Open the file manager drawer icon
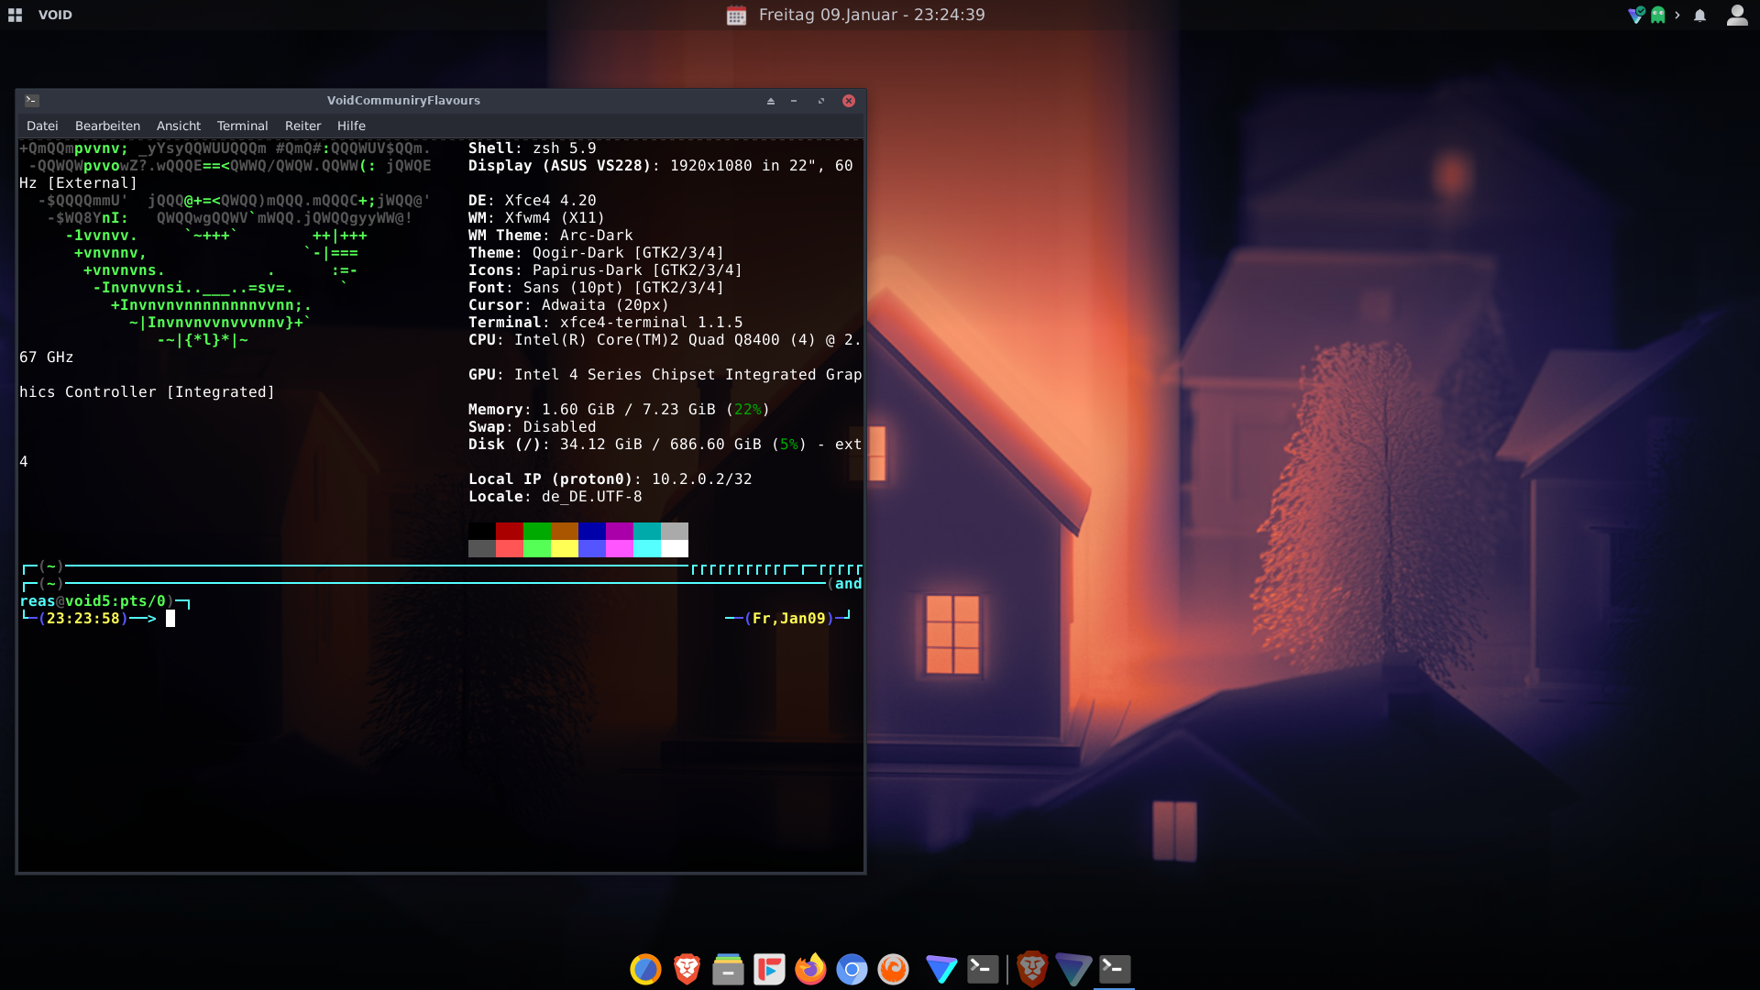This screenshot has width=1760, height=990. click(x=728, y=969)
